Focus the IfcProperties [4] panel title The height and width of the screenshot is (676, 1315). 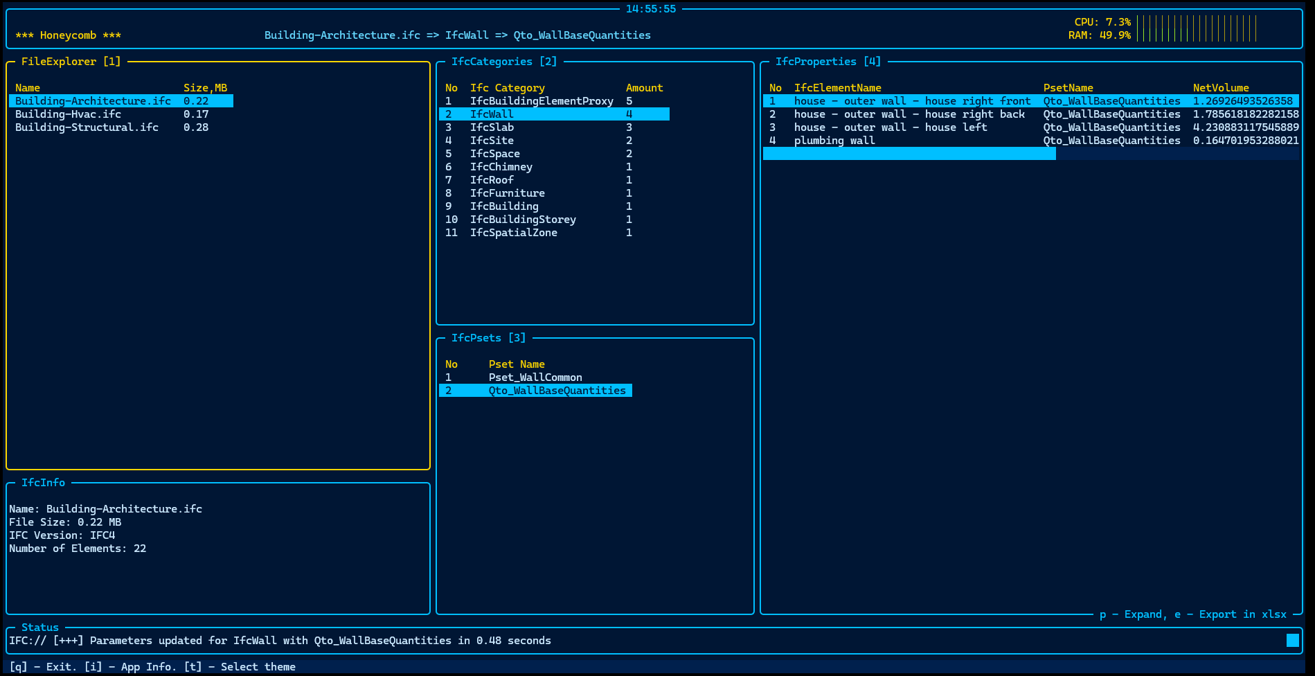(828, 62)
